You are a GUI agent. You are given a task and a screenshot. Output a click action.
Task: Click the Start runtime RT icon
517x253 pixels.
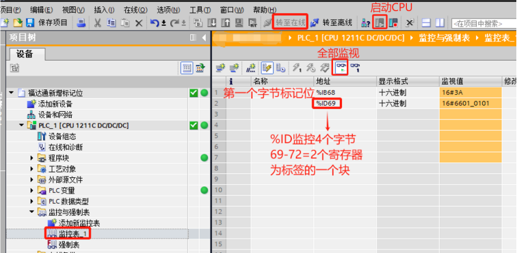click(x=253, y=23)
